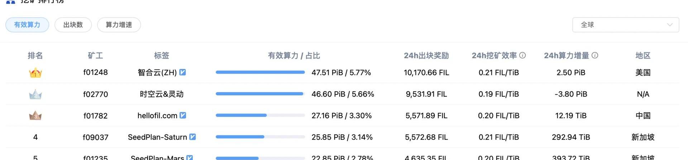Click verified badge next to 智合云(ZH)
688x160 pixels.
tap(182, 72)
